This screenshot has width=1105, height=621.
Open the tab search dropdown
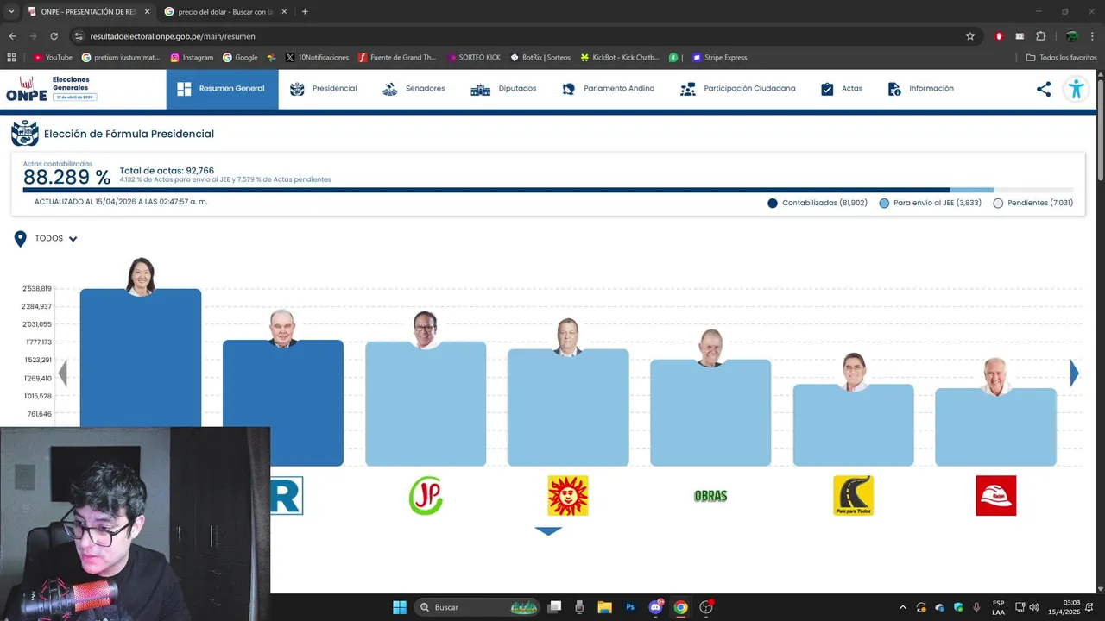pyautogui.click(x=11, y=12)
